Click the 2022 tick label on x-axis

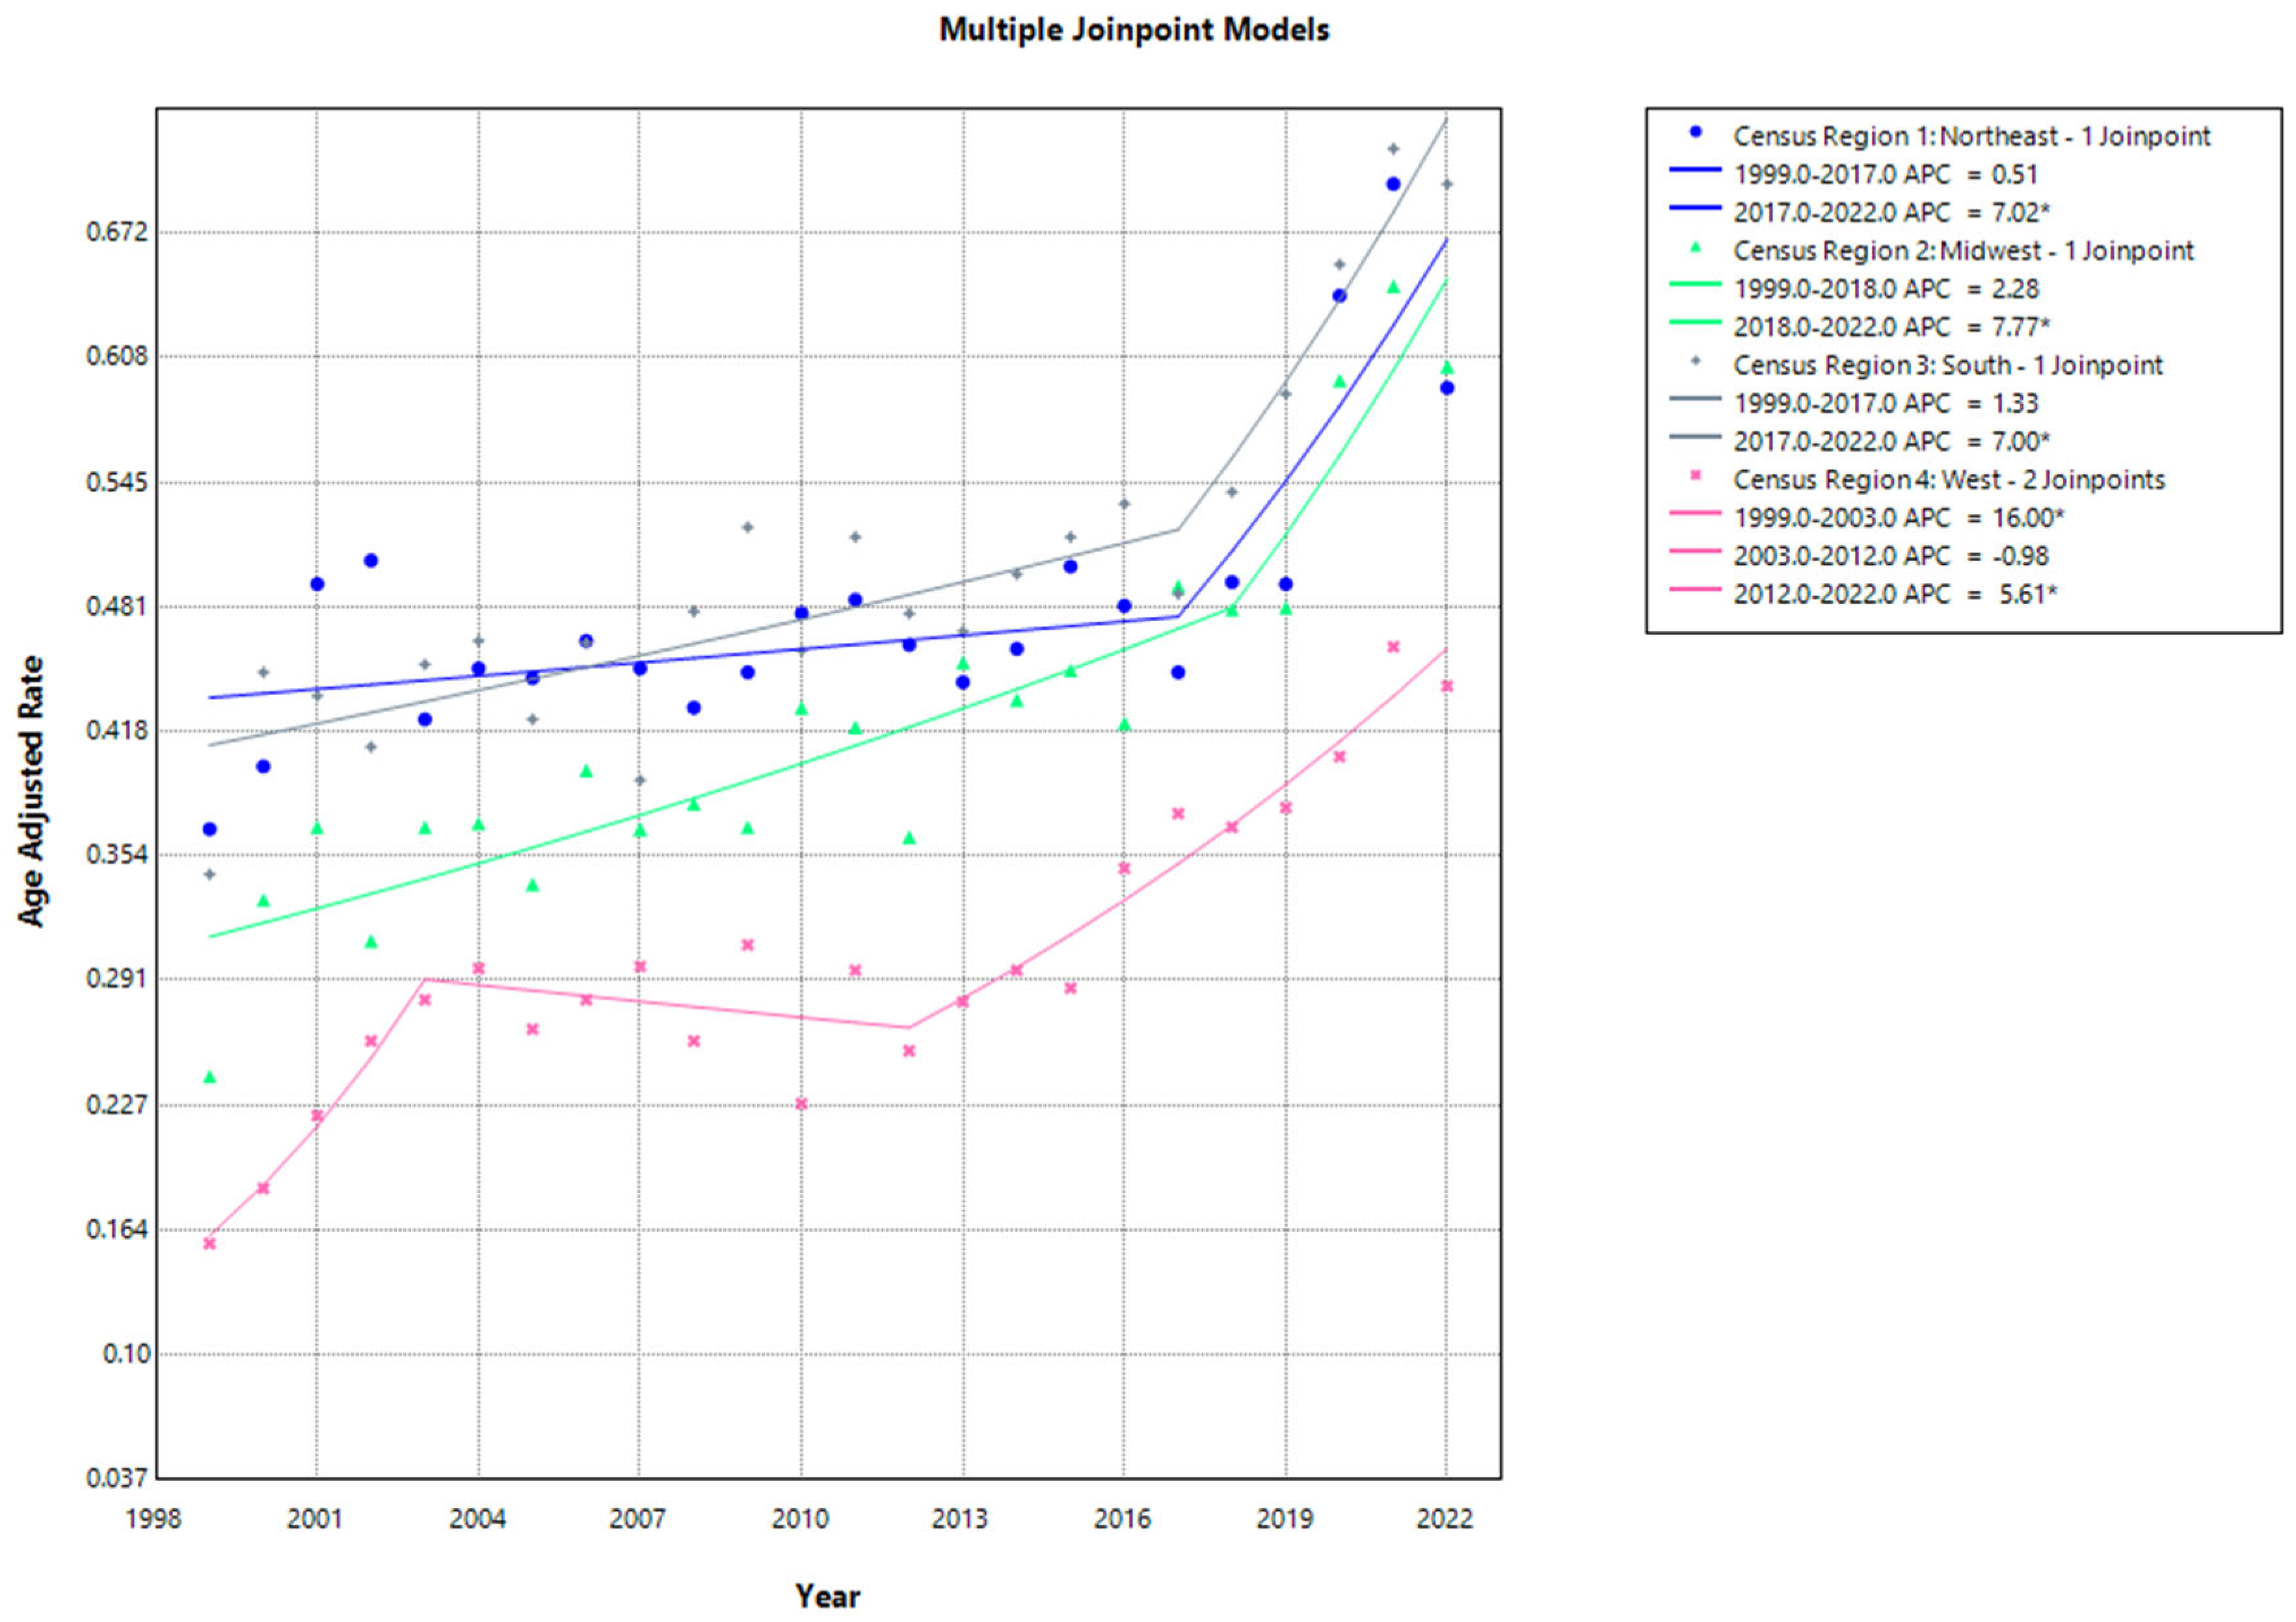(x=1445, y=1519)
